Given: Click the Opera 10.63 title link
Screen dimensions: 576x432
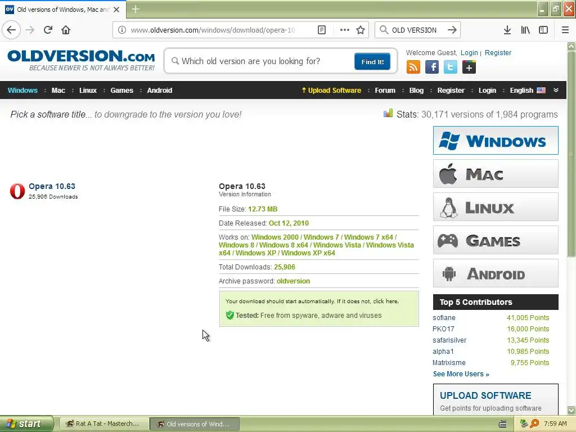Looking at the screenshot, I should point(52,186).
